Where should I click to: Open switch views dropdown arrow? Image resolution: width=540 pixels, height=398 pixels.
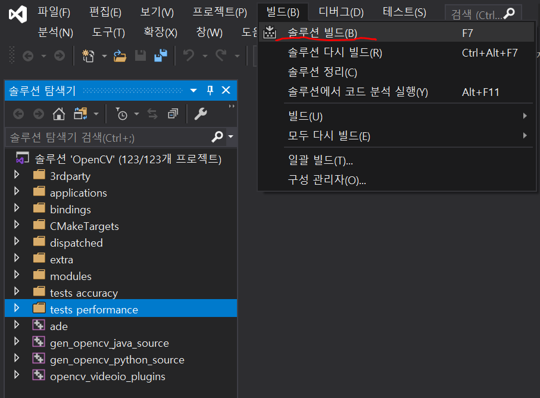click(x=96, y=114)
